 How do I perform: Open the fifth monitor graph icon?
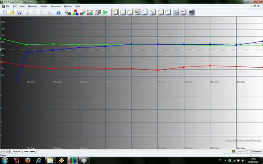click(x=145, y=12)
